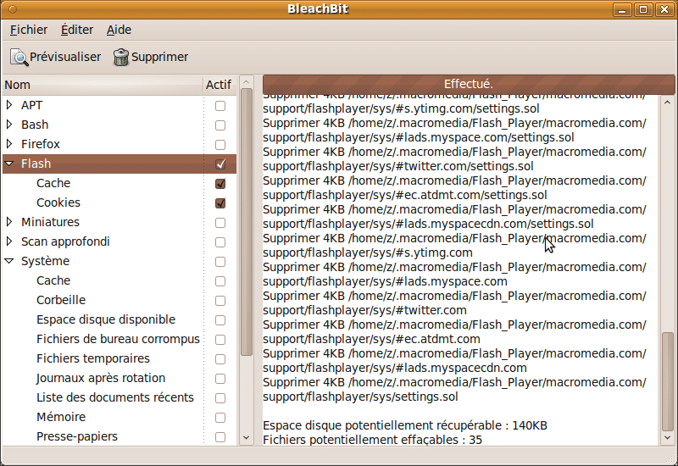Enable the Fichiers temporaires checkbox

pyautogui.click(x=220, y=359)
